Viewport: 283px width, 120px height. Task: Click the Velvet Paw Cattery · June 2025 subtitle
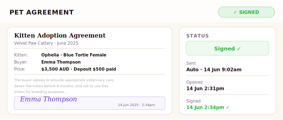pos(46,43)
